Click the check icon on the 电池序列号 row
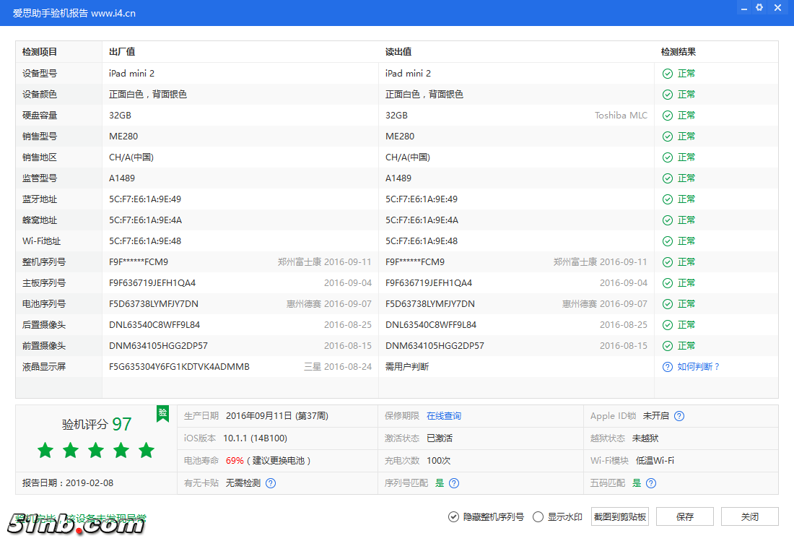794x541 pixels. [666, 303]
